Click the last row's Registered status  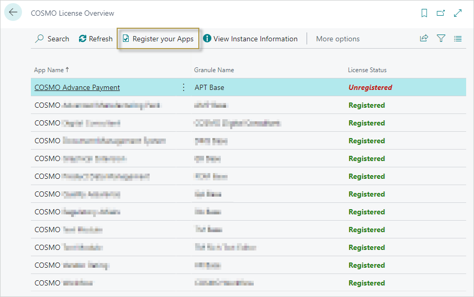point(367,283)
